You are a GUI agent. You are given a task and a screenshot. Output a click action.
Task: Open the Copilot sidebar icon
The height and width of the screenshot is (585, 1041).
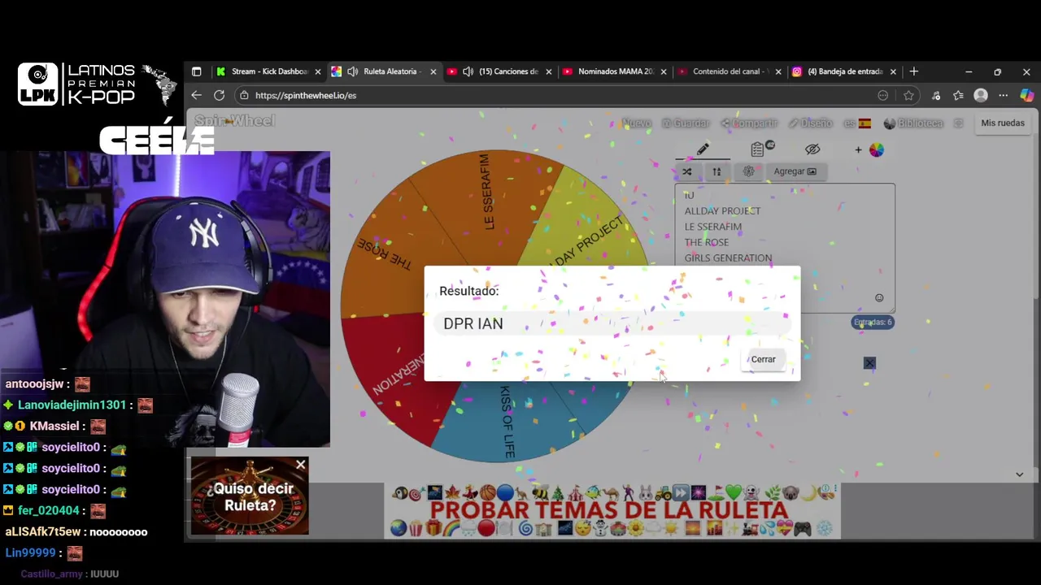pyautogui.click(x=1027, y=95)
